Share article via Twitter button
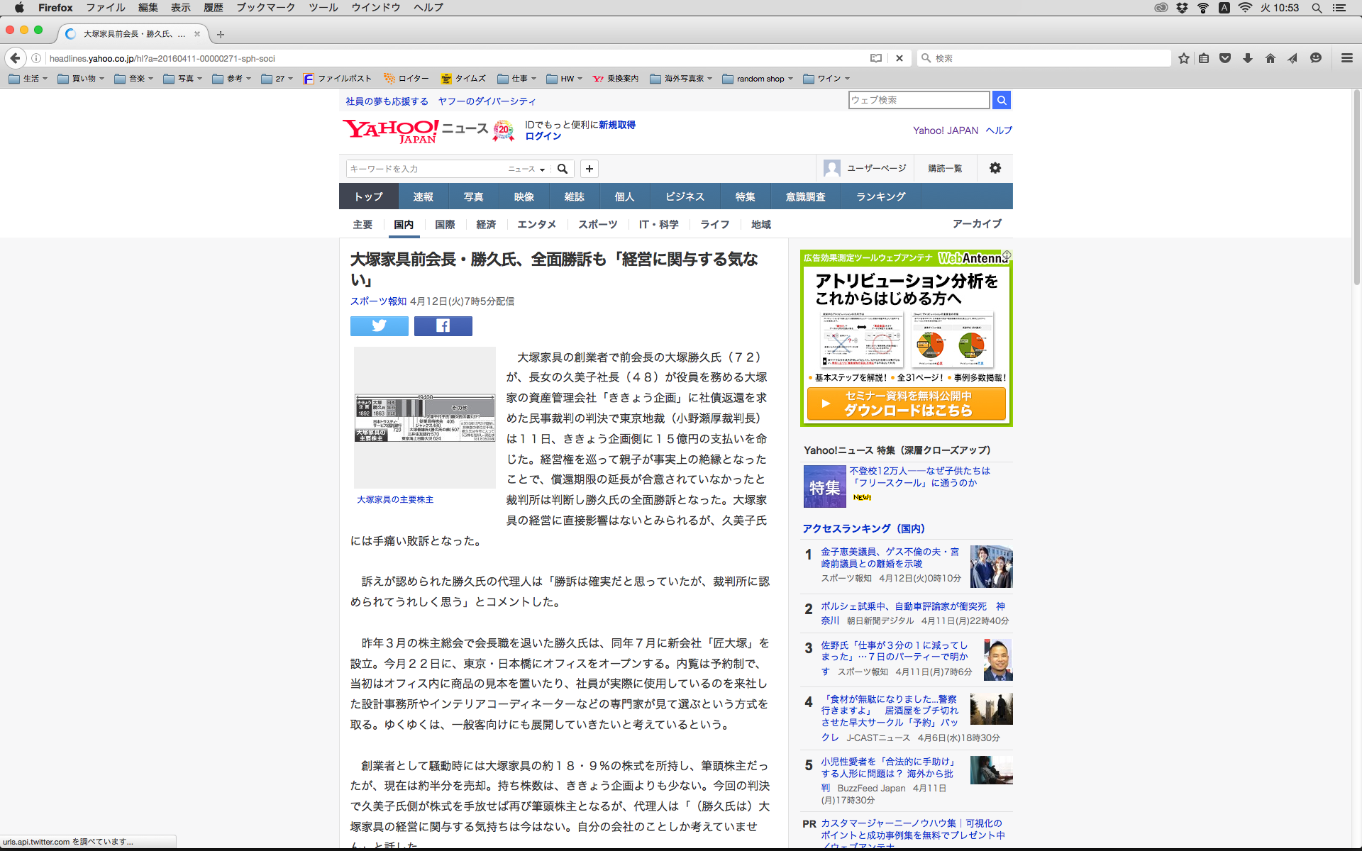This screenshot has width=1362, height=851. (x=379, y=326)
